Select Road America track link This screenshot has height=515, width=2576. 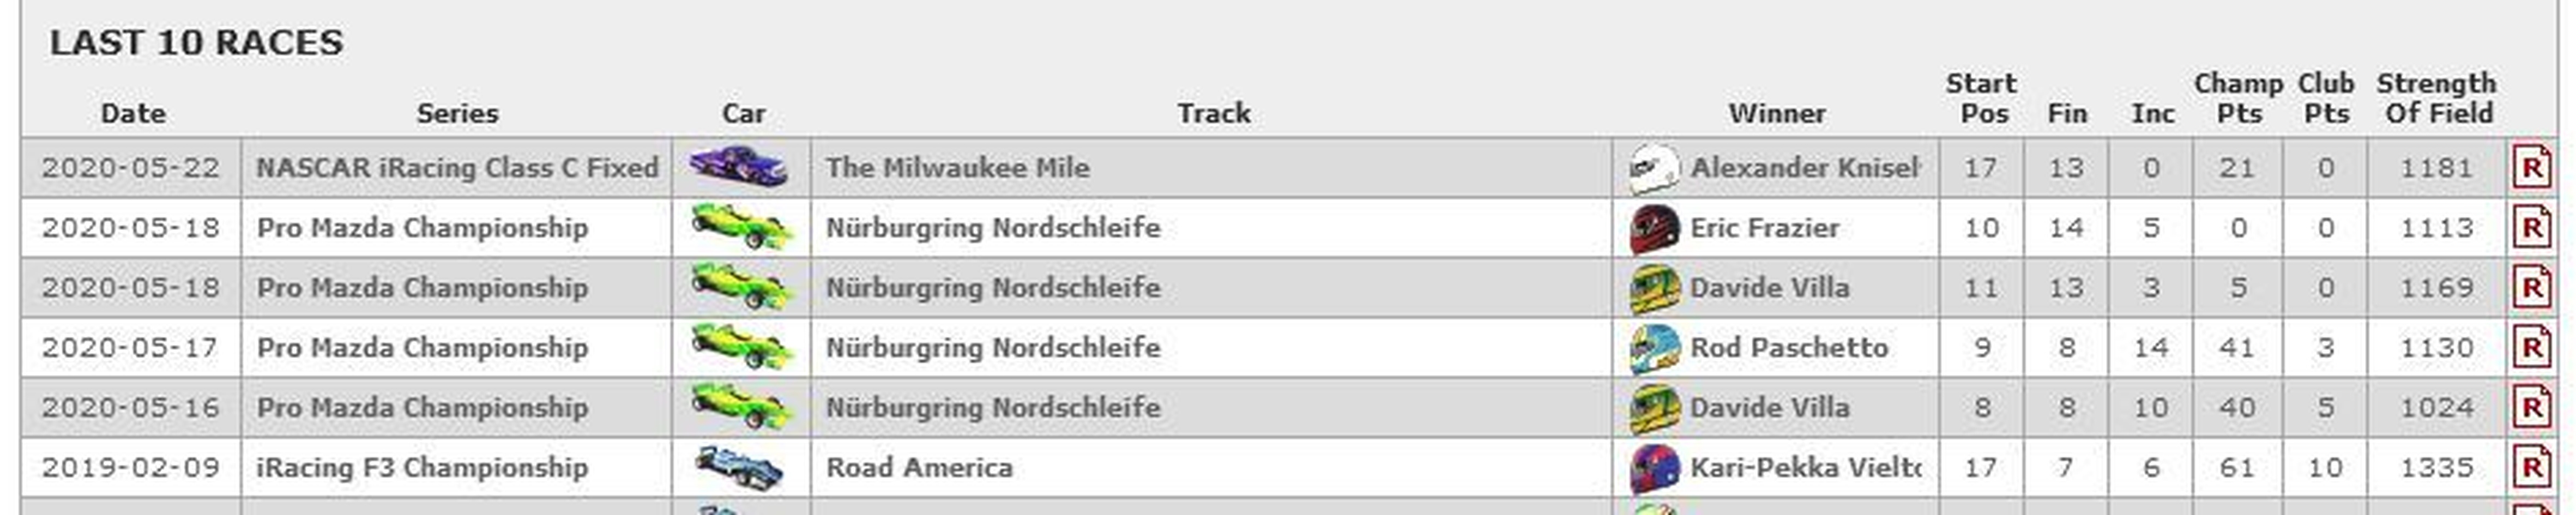pyautogui.click(x=919, y=467)
